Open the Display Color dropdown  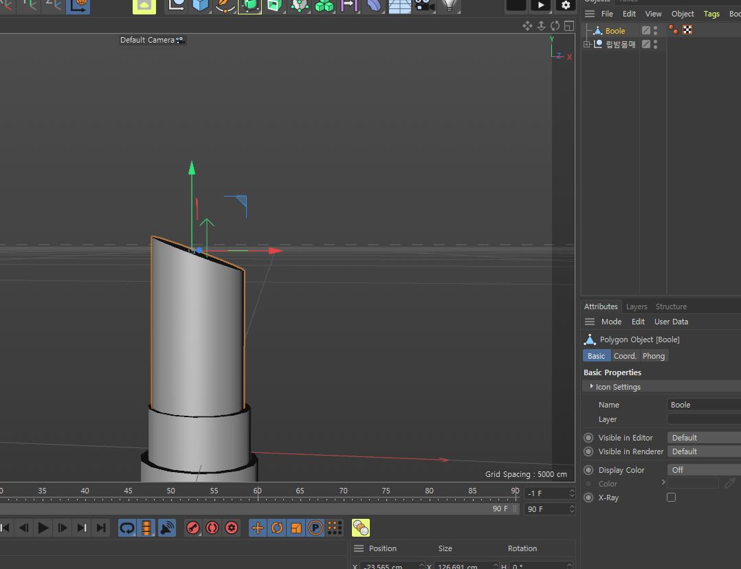[x=704, y=470]
